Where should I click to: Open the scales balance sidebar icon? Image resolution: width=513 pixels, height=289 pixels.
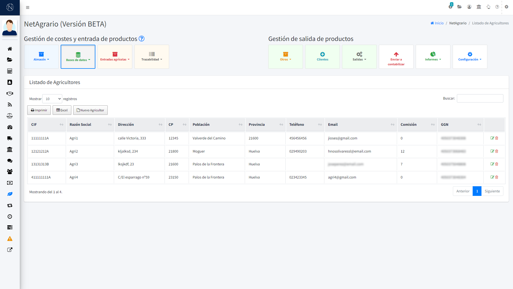[x=10, y=116]
